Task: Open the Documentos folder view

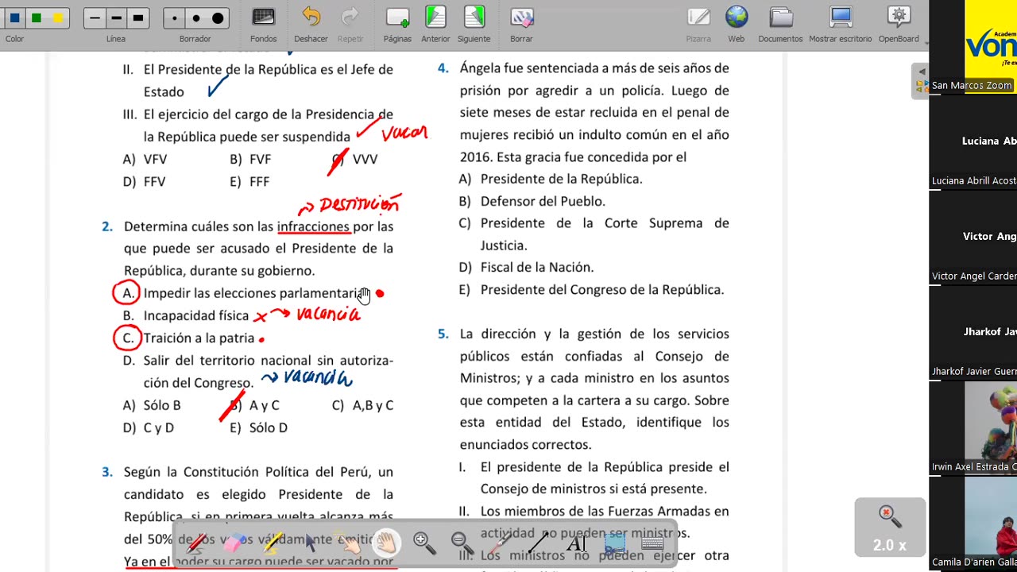Action: (x=781, y=23)
